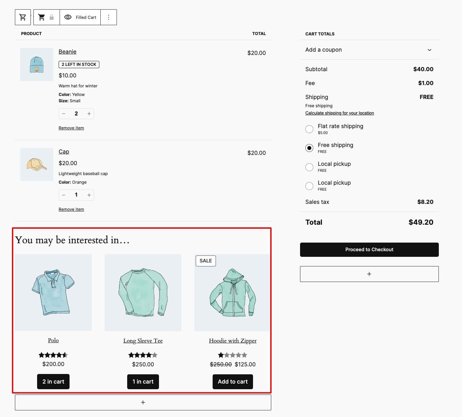Remove the Beanie item from cart
Viewport: 462px width, 417px height.
(x=71, y=128)
